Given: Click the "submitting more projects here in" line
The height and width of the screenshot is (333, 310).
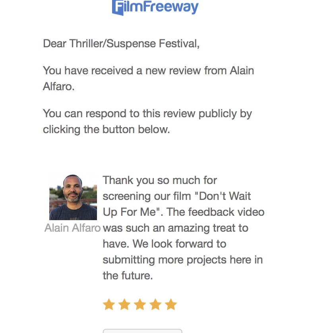Looking at the screenshot, I should 182,260.
